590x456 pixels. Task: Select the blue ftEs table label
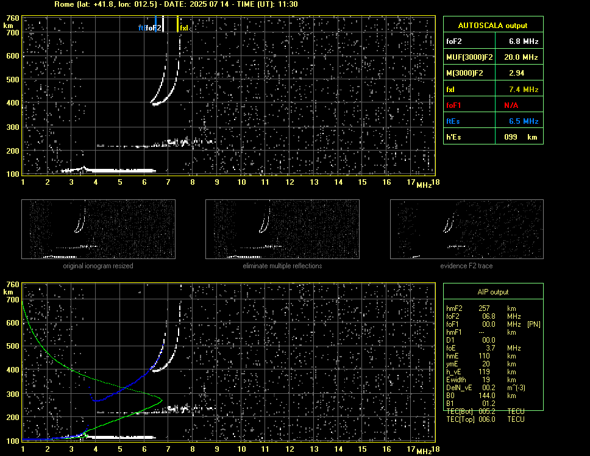click(453, 121)
